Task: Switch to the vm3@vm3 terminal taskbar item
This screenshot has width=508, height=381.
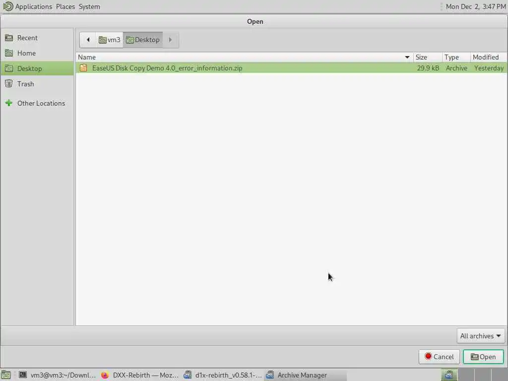Action: pos(57,375)
